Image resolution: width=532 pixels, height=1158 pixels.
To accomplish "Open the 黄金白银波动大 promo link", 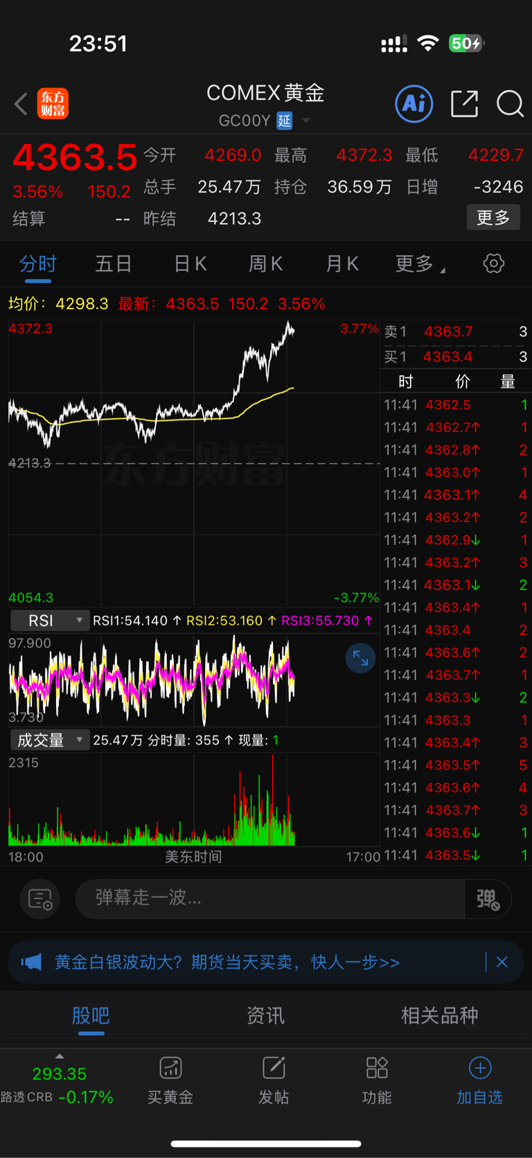I will (227, 962).
